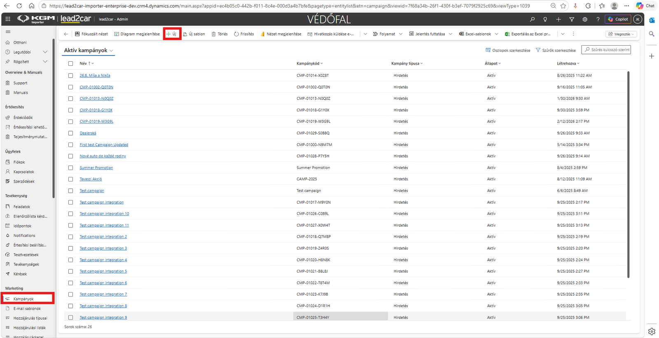Screen dimensions: 659x338
Task: Click the Törlés delete command
Action: pos(220,34)
